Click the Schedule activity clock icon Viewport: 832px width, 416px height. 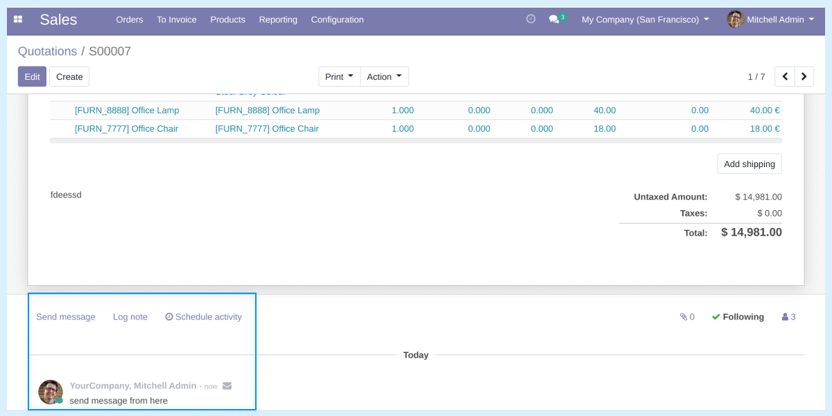pyautogui.click(x=169, y=317)
